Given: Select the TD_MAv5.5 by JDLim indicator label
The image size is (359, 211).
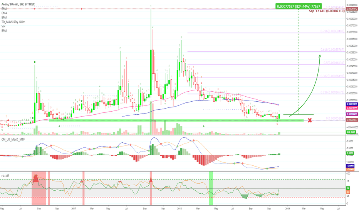Looking at the screenshot, I should click(x=13, y=22).
